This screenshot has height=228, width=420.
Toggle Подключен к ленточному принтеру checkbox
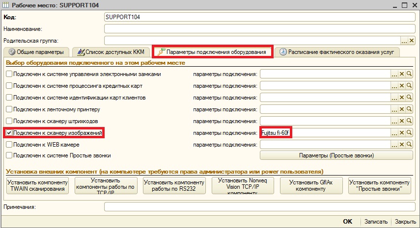pos(9,109)
